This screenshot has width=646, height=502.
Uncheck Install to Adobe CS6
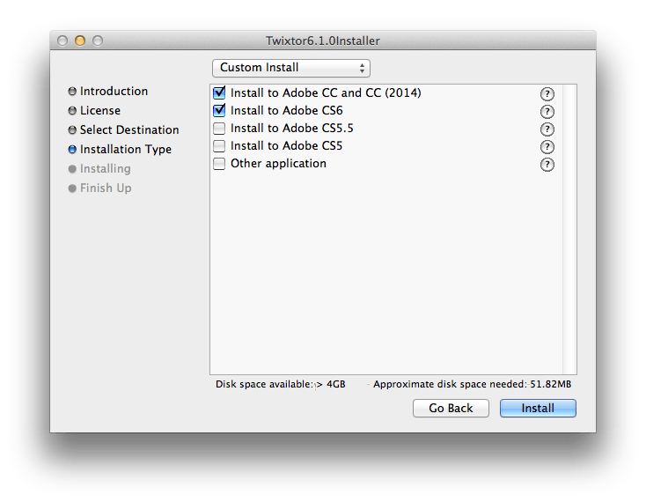(x=219, y=110)
